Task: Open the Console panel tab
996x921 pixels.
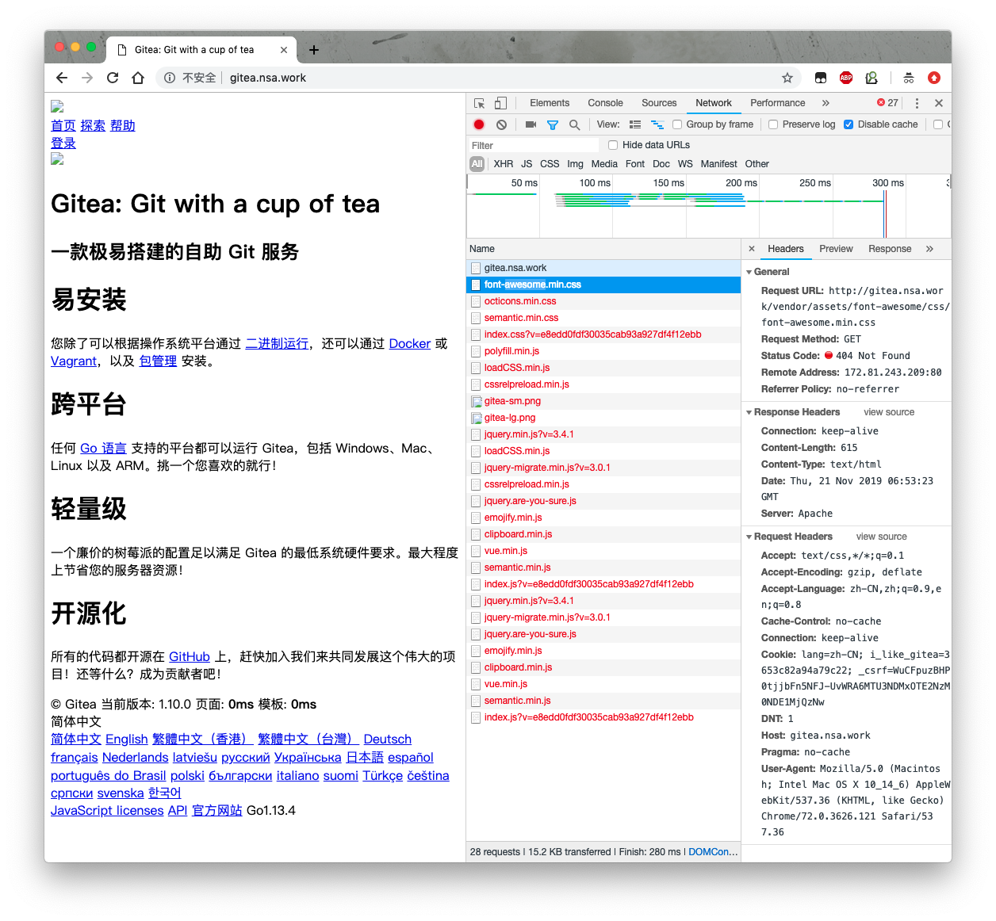Action: [605, 103]
